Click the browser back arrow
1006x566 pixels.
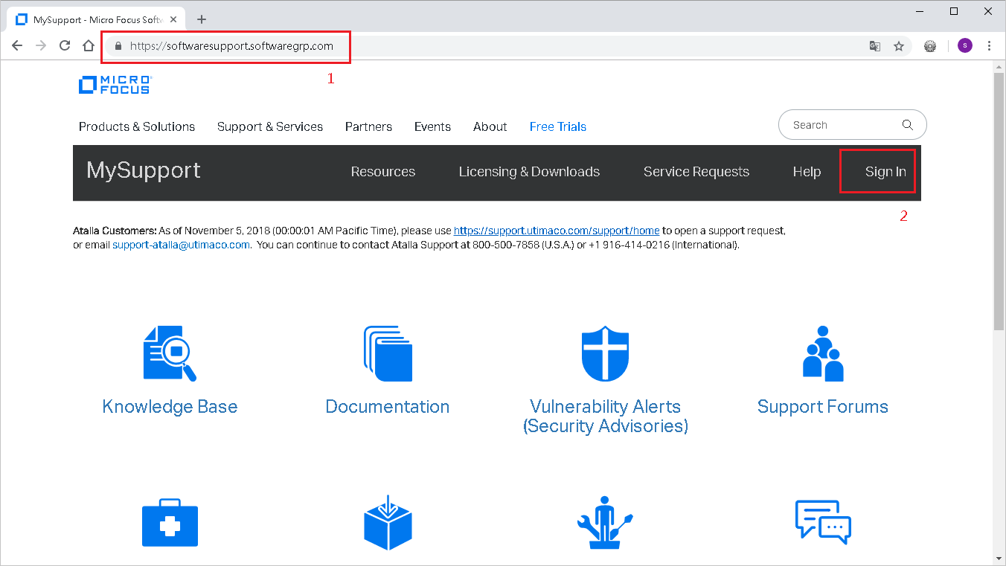17,45
